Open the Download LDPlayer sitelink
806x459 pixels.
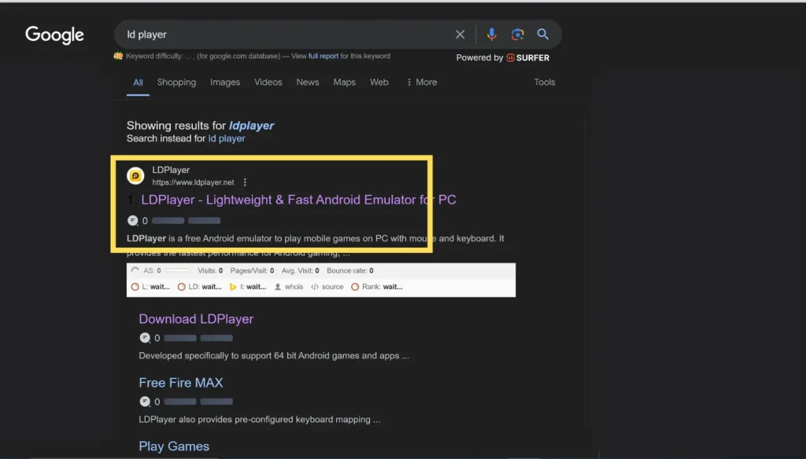coord(196,319)
